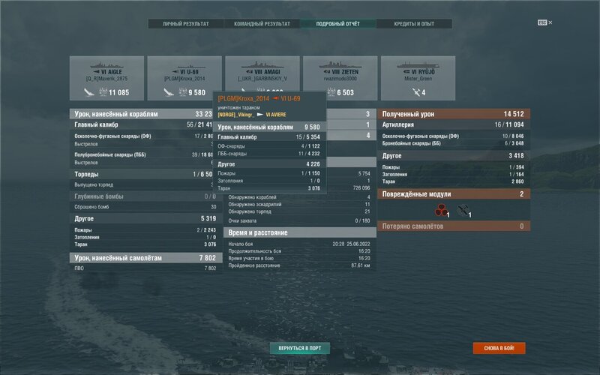This screenshot has width=600, height=375.
Task: Click player name [_UKR_]GARBINSKIY_V on AMAGI card
Action: pos(262,79)
